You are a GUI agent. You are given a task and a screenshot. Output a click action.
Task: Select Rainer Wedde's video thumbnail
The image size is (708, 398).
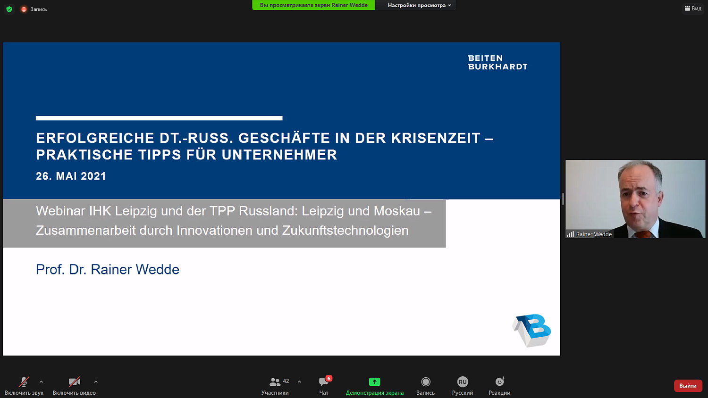point(635,199)
